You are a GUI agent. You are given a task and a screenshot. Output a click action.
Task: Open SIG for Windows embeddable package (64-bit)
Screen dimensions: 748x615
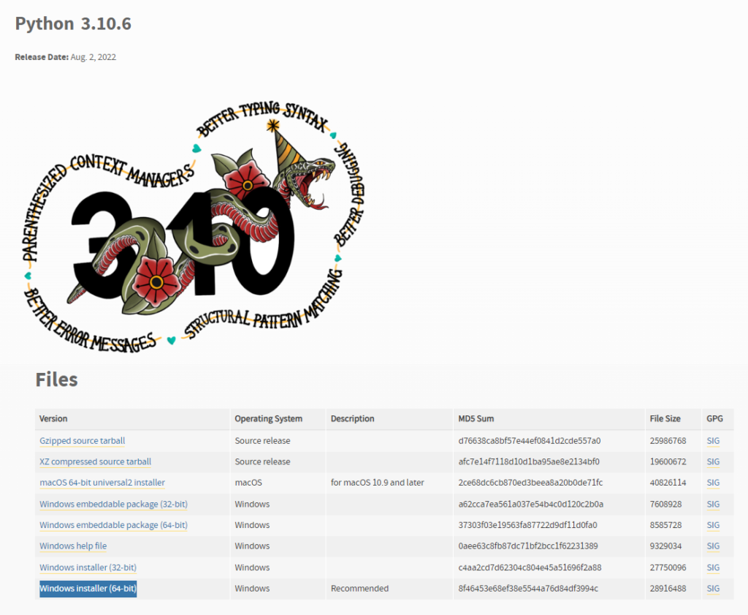point(713,525)
